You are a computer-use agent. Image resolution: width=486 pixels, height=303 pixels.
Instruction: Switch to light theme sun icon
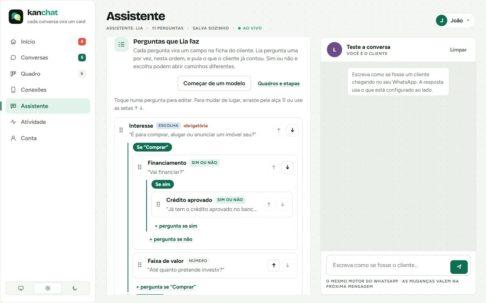pyautogui.click(x=48, y=288)
